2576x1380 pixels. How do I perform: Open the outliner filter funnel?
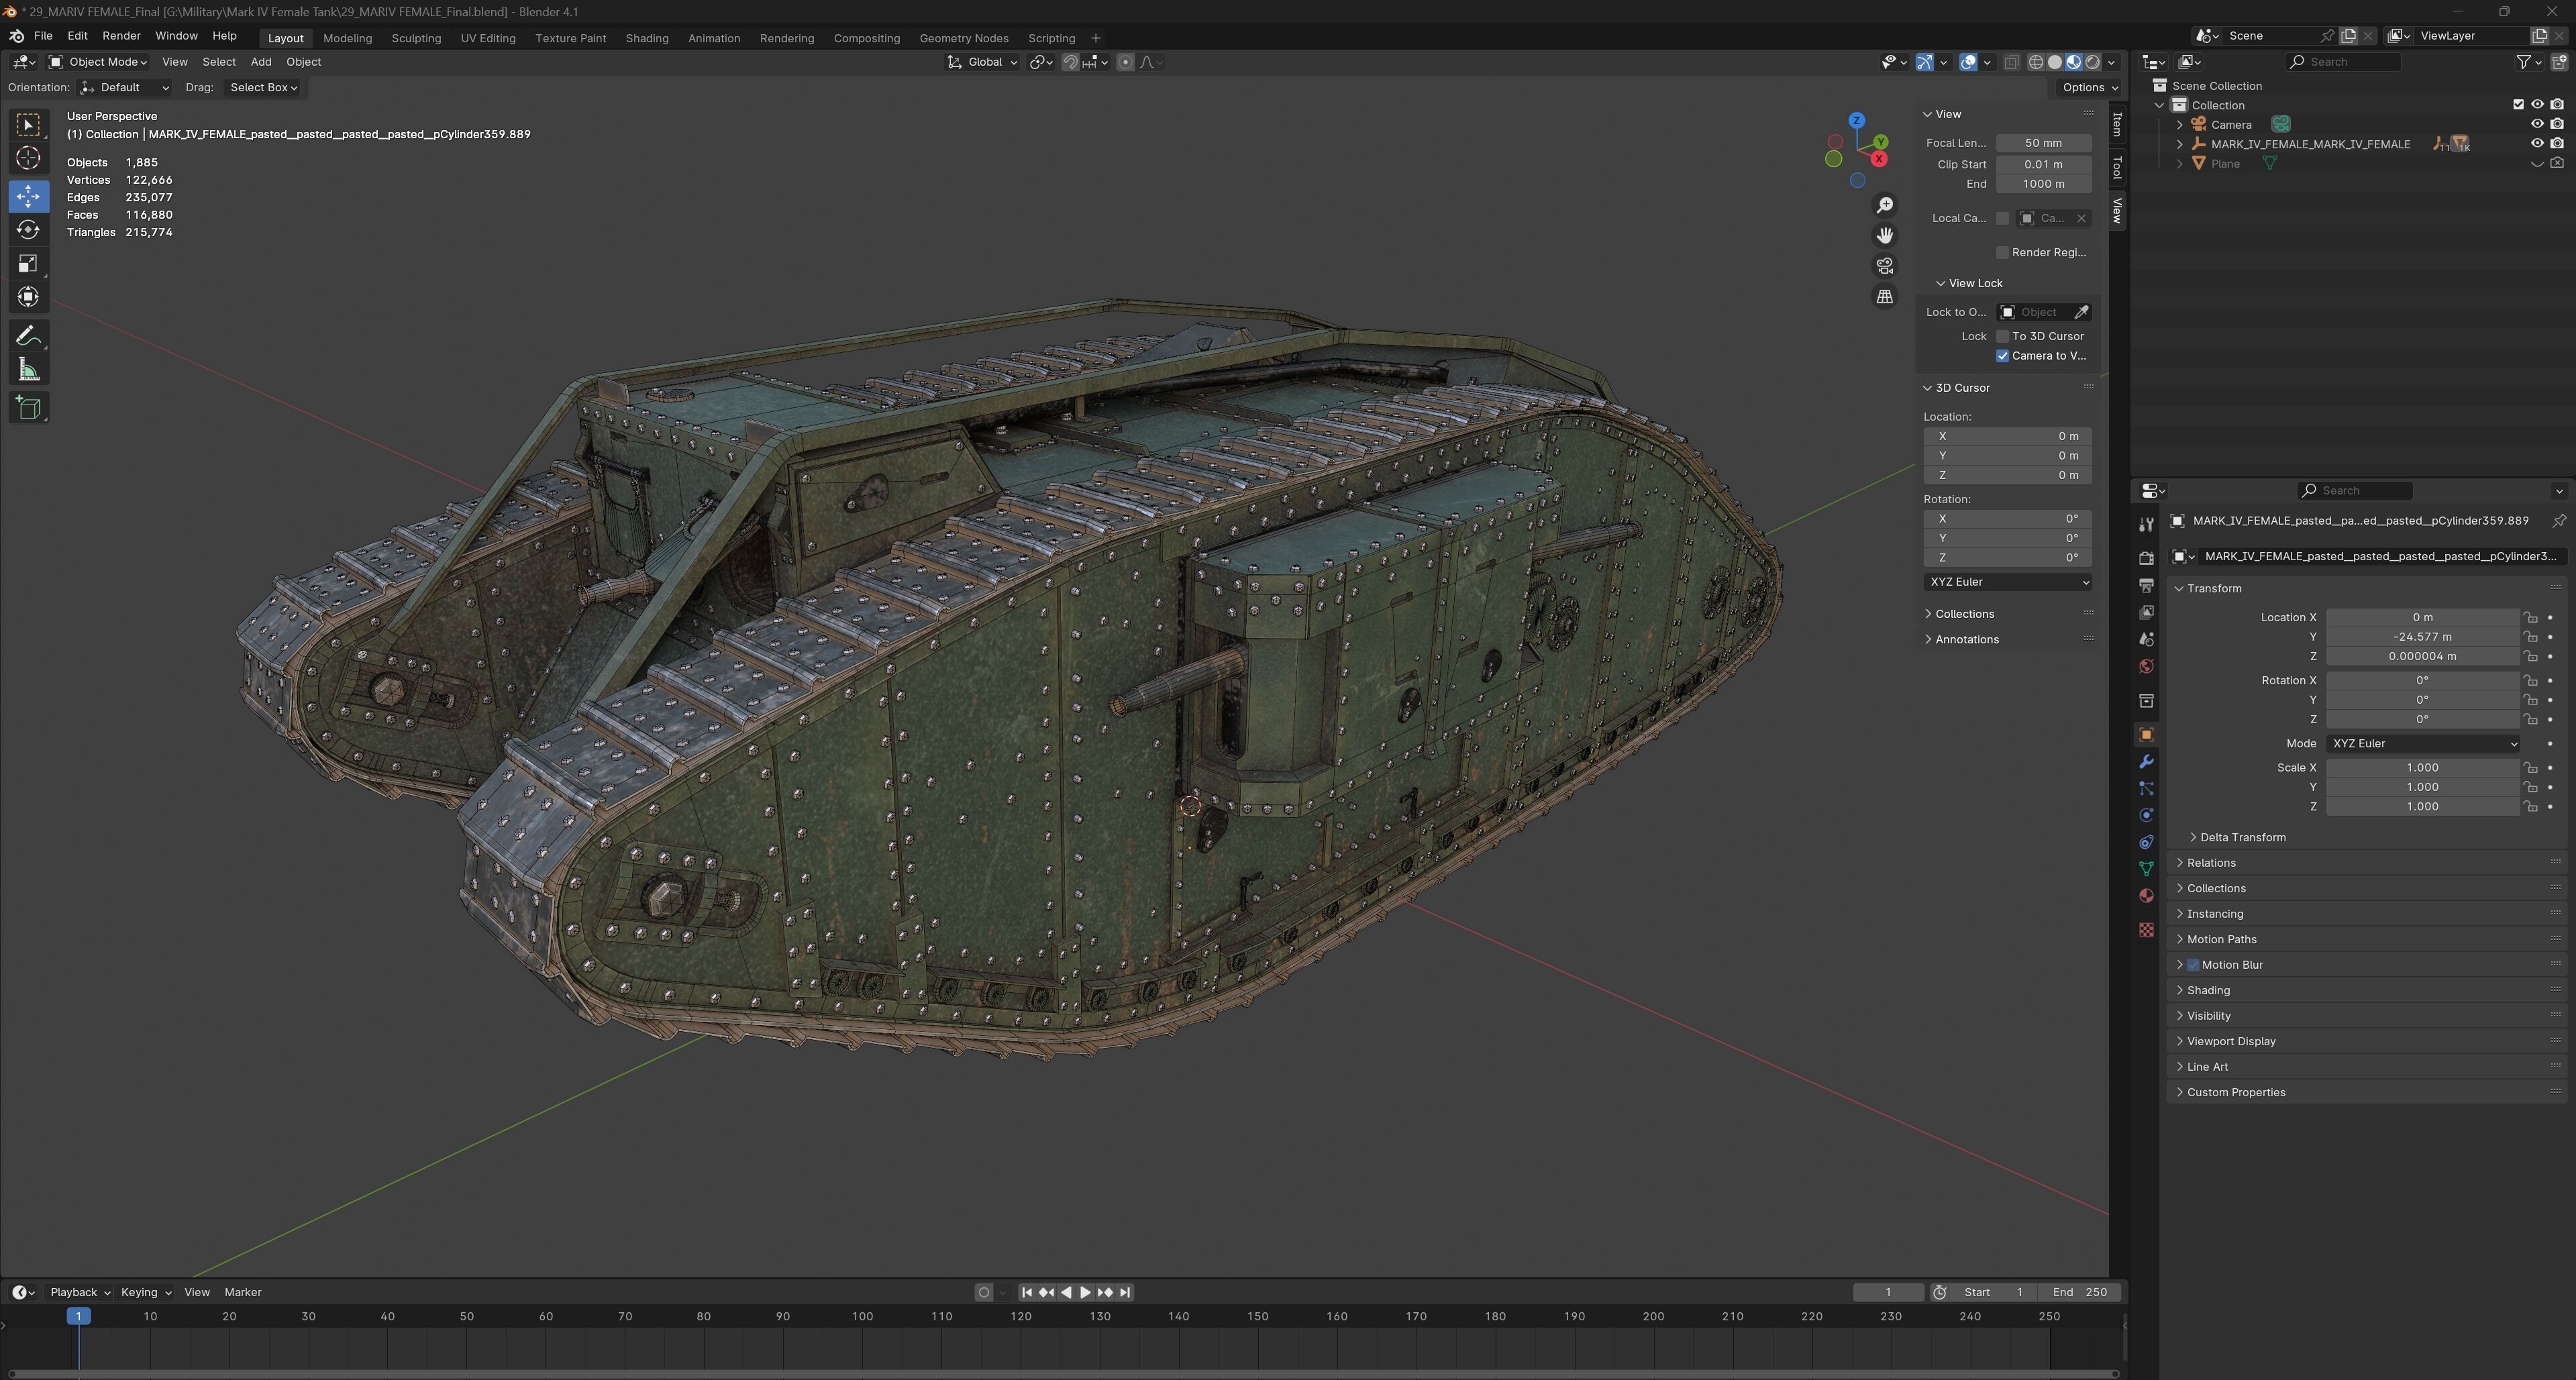[x=2524, y=62]
